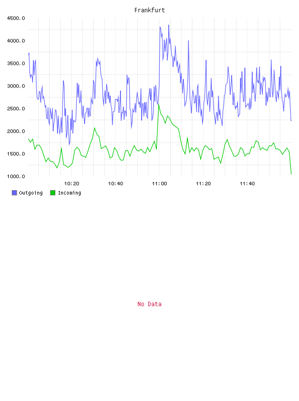The width and height of the screenshot is (299, 401).
Task: Click the 10:20 time axis label
Action: point(71,184)
